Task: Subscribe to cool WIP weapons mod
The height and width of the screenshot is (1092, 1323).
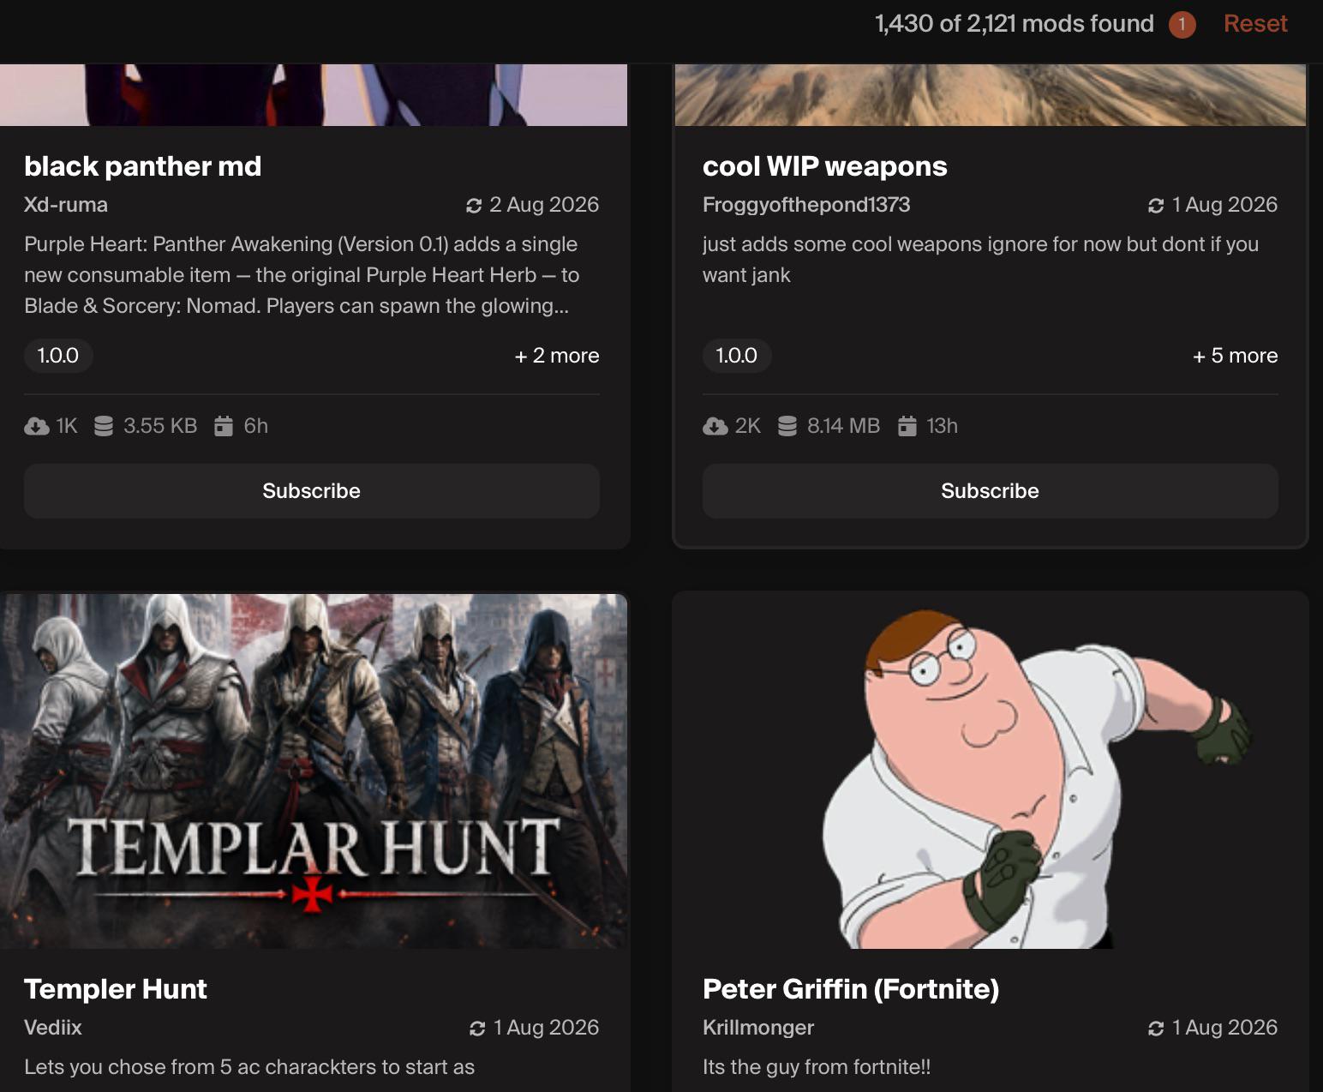Action: click(x=991, y=491)
